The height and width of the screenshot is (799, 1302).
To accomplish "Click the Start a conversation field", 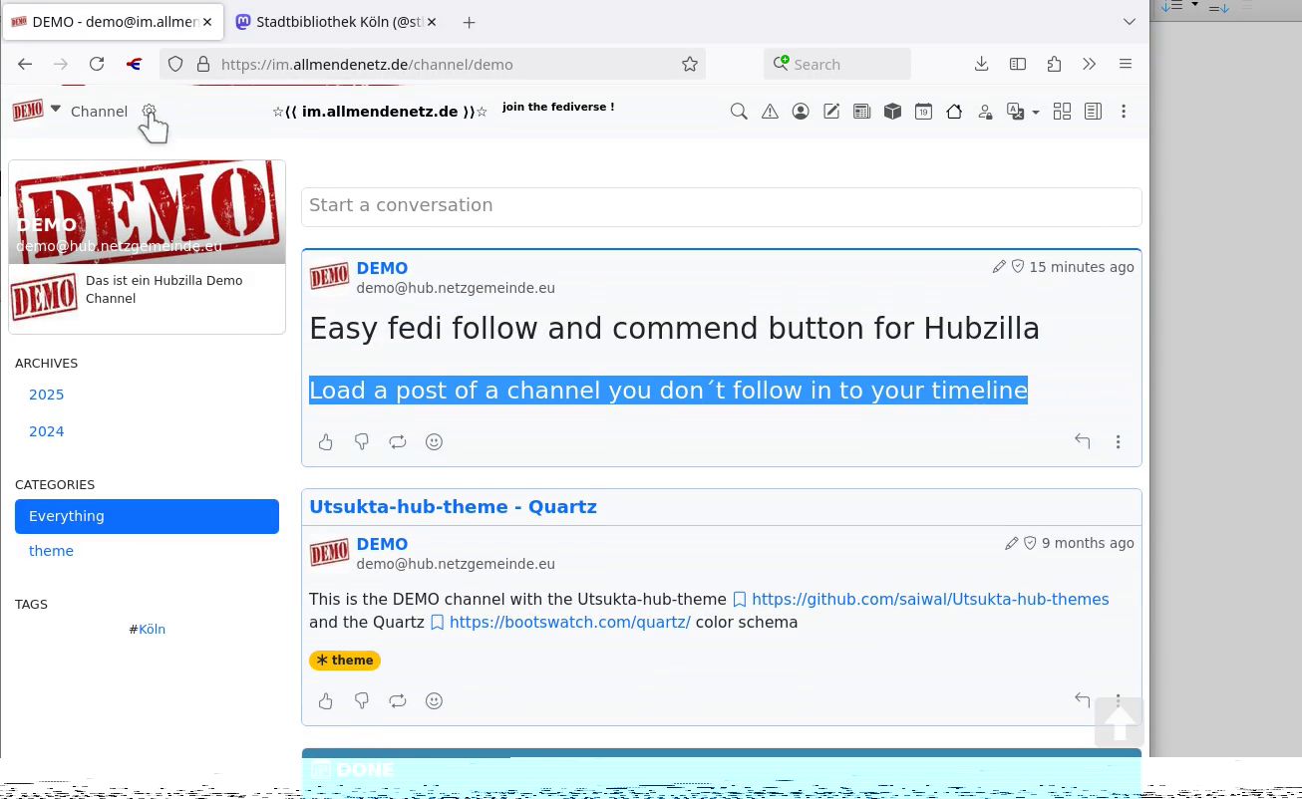I will 721,205.
